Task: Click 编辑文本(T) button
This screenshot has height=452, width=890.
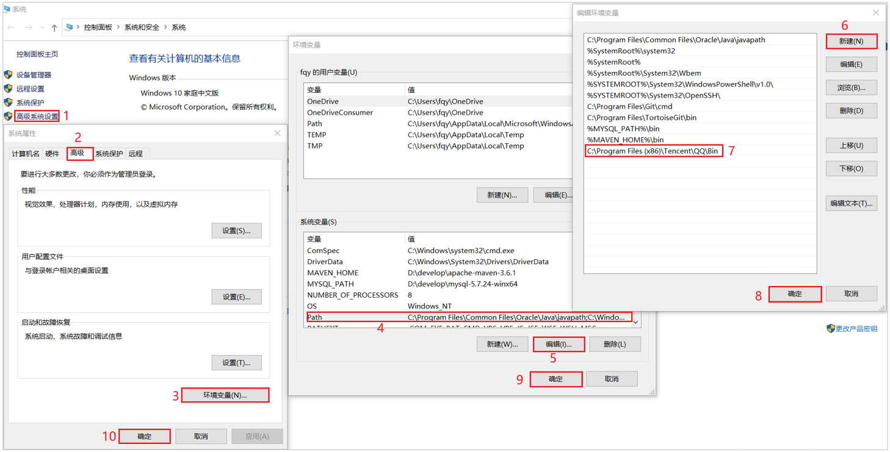Action: [x=852, y=203]
